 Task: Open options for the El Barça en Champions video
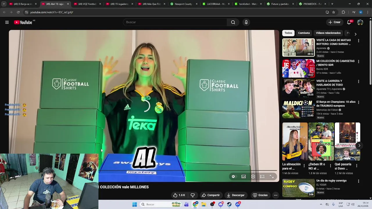click(x=358, y=102)
